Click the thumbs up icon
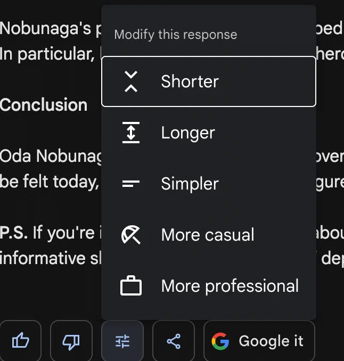344x361 pixels. coord(20,341)
